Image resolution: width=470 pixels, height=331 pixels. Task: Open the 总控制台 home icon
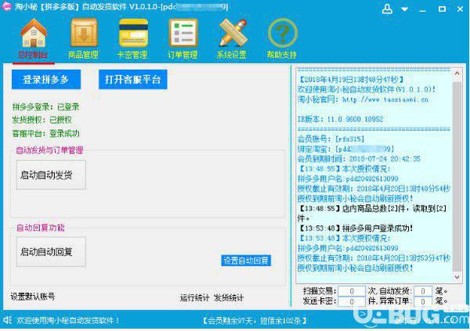33,34
